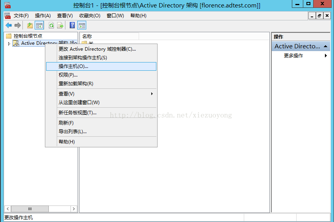Click the Refresh toolbar icon
This screenshot has width=334, height=222.
[x=51, y=26]
